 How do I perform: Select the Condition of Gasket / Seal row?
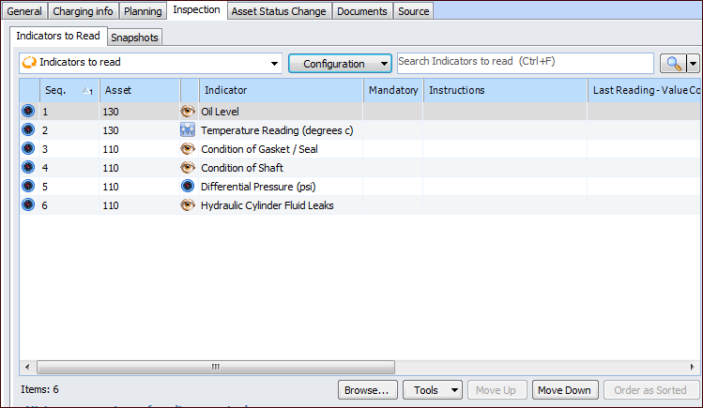coord(360,149)
